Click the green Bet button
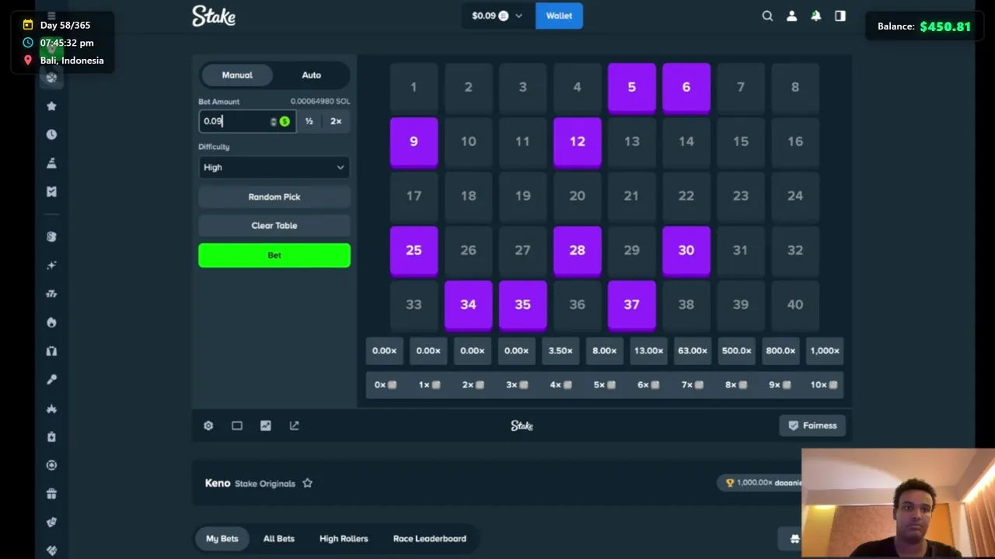The width and height of the screenshot is (995, 559). click(x=274, y=255)
